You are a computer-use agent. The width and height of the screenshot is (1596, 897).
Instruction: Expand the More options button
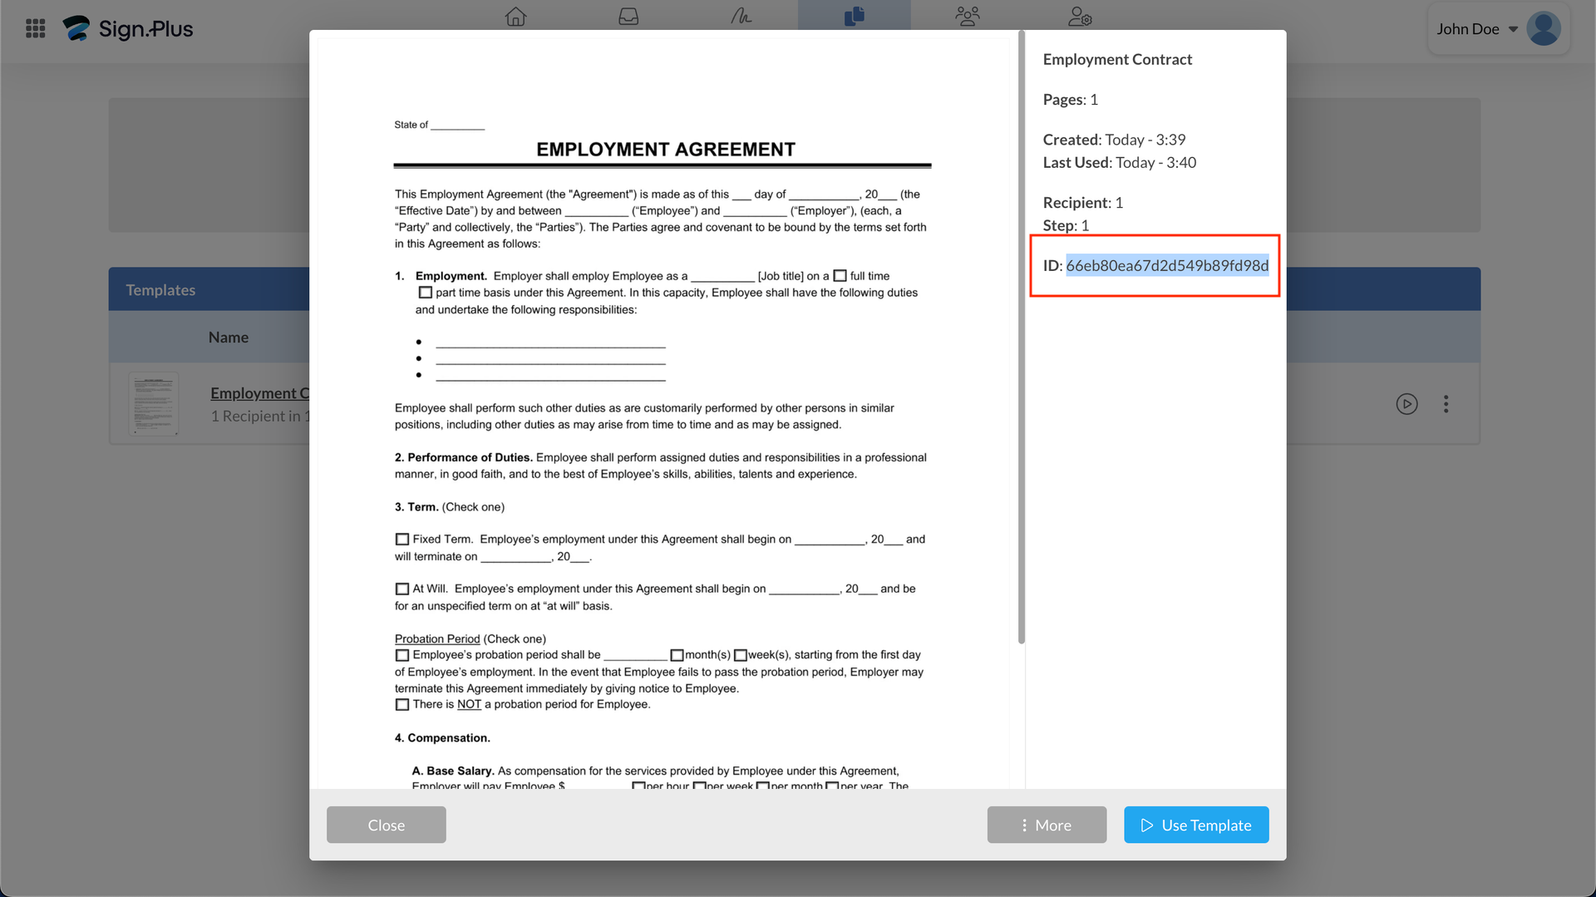[1046, 825]
